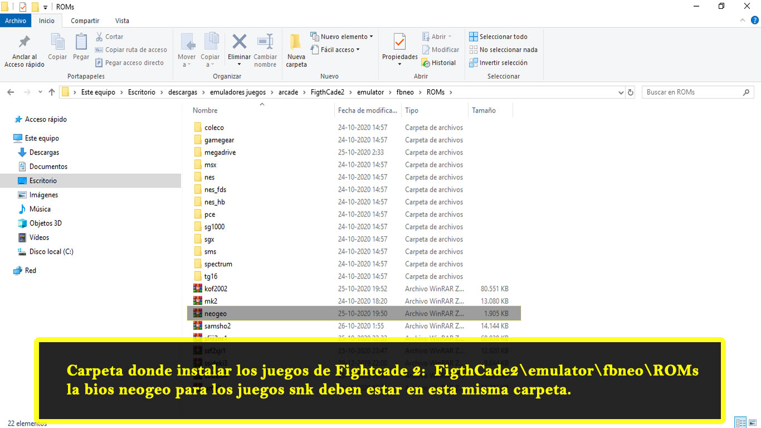This screenshot has width=761, height=428.
Task: Select Disco local (C:) in navigation pane
Action: point(51,252)
